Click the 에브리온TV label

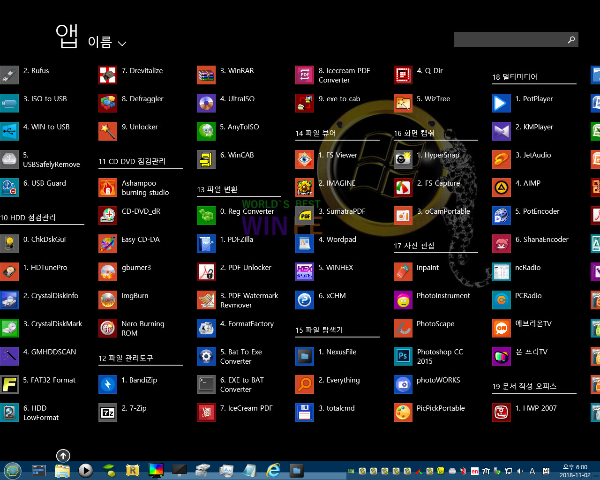[533, 324]
